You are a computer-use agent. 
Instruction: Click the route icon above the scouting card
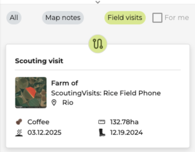(x=98, y=44)
